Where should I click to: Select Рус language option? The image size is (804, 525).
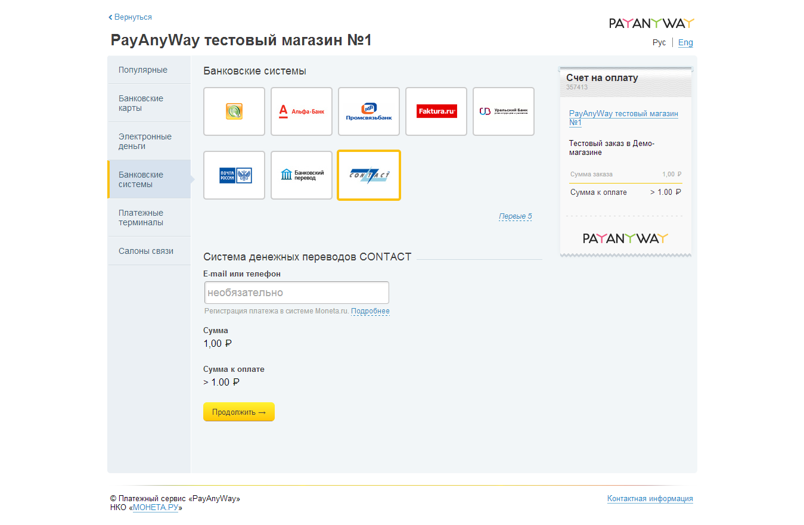click(659, 42)
